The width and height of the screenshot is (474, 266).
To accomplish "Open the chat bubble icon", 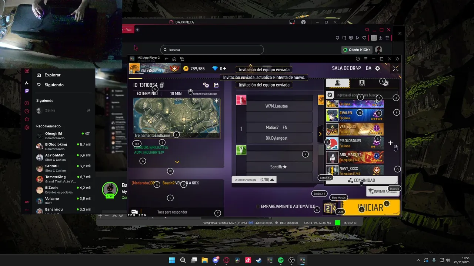I will tap(134, 212).
